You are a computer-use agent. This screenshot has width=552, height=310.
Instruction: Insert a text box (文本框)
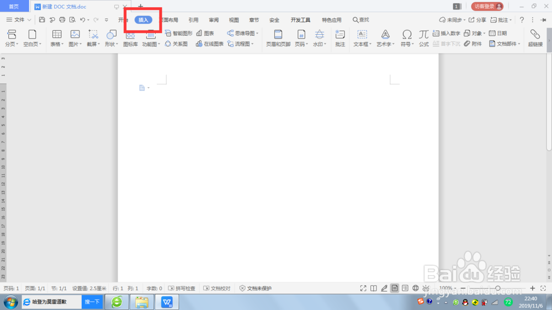pyautogui.click(x=362, y=38)
